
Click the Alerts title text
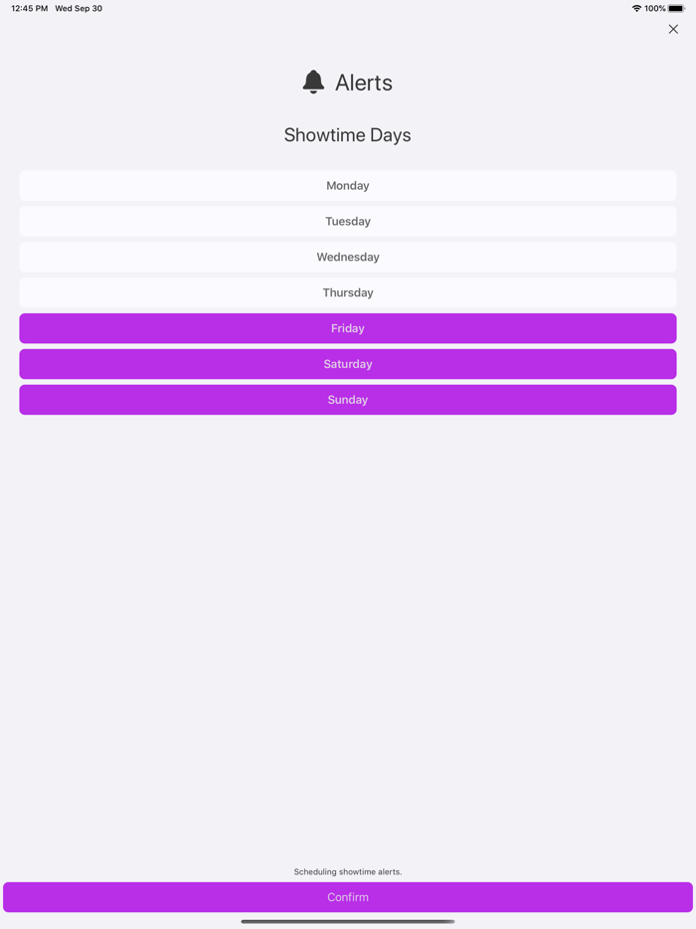(x=364, y=83)
